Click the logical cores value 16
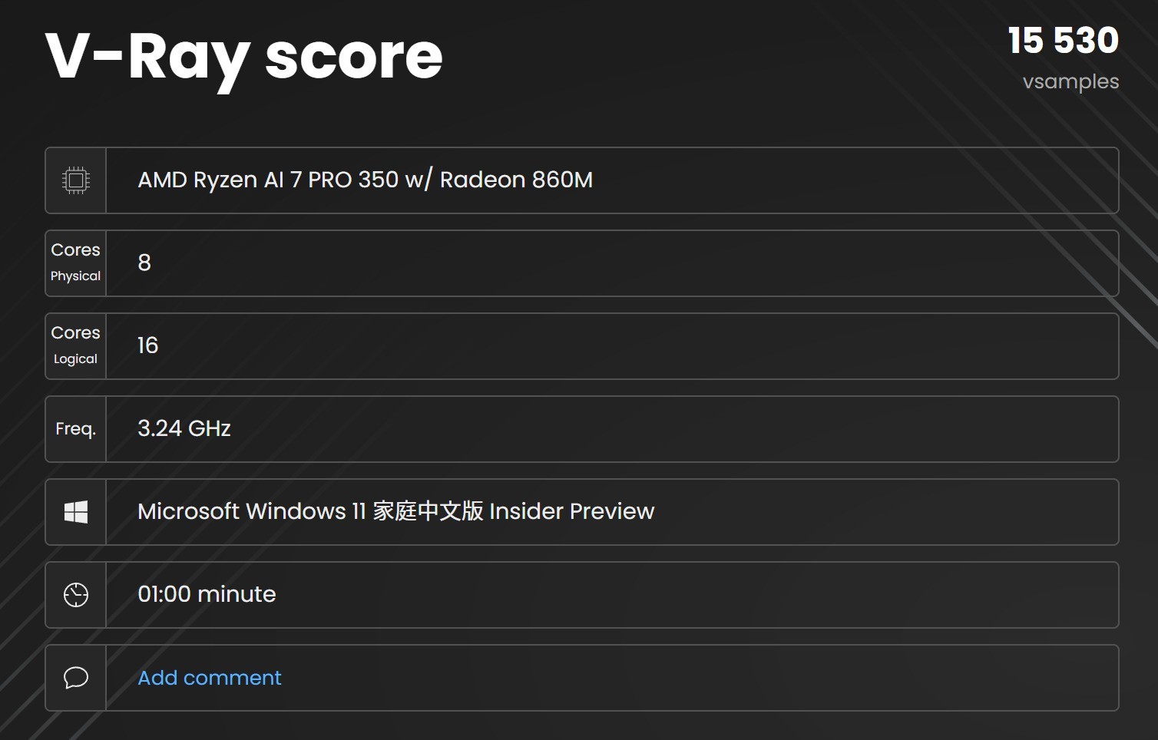This screenshot has width=1158, height=740. point(147,345)
